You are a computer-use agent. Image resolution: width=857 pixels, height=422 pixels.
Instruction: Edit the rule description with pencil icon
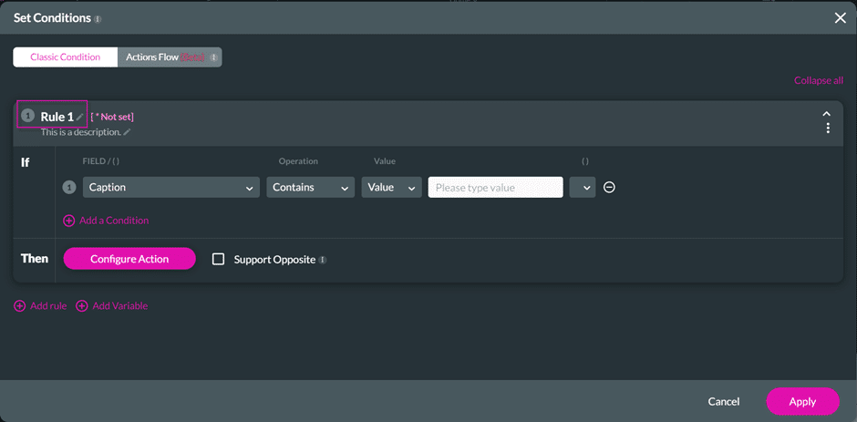[128, 132]
